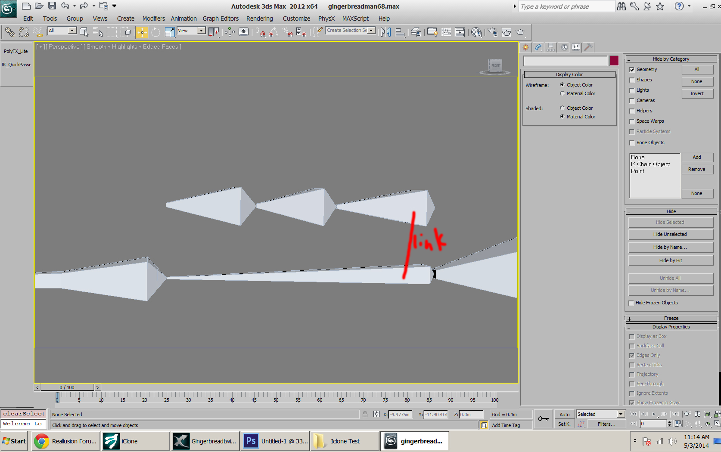Open the Mirror tool
The width and height of the screenshot is (721, 452).
pyautogui.click(x=385, y=32)
